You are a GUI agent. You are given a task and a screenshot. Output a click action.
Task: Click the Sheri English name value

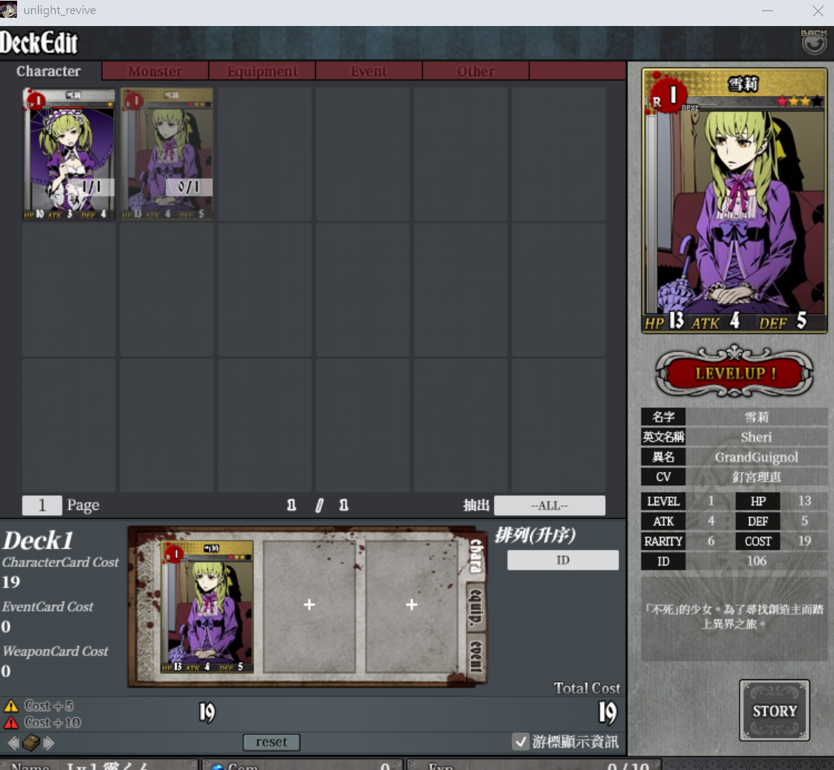click(x=757, y=437)
